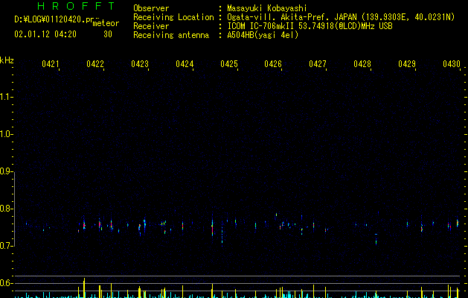Click the 'meteor' label

[106, 23]
